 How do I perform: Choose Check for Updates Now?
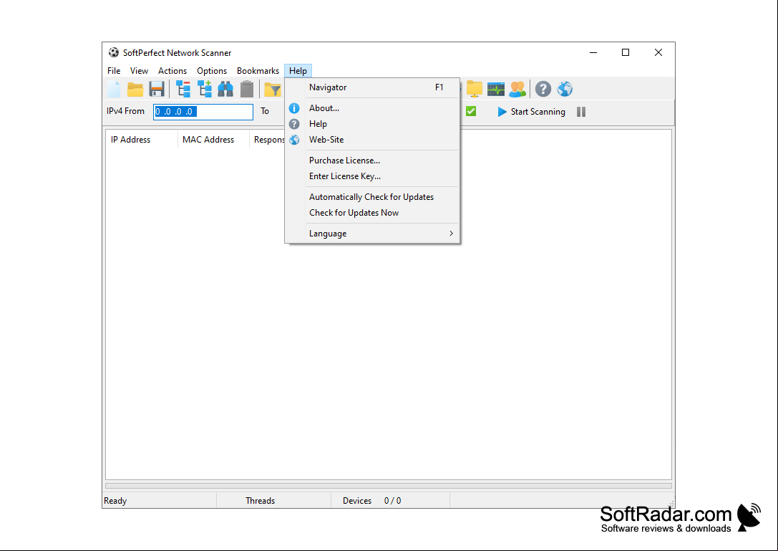pyautogui.click(x=373, y=213)
